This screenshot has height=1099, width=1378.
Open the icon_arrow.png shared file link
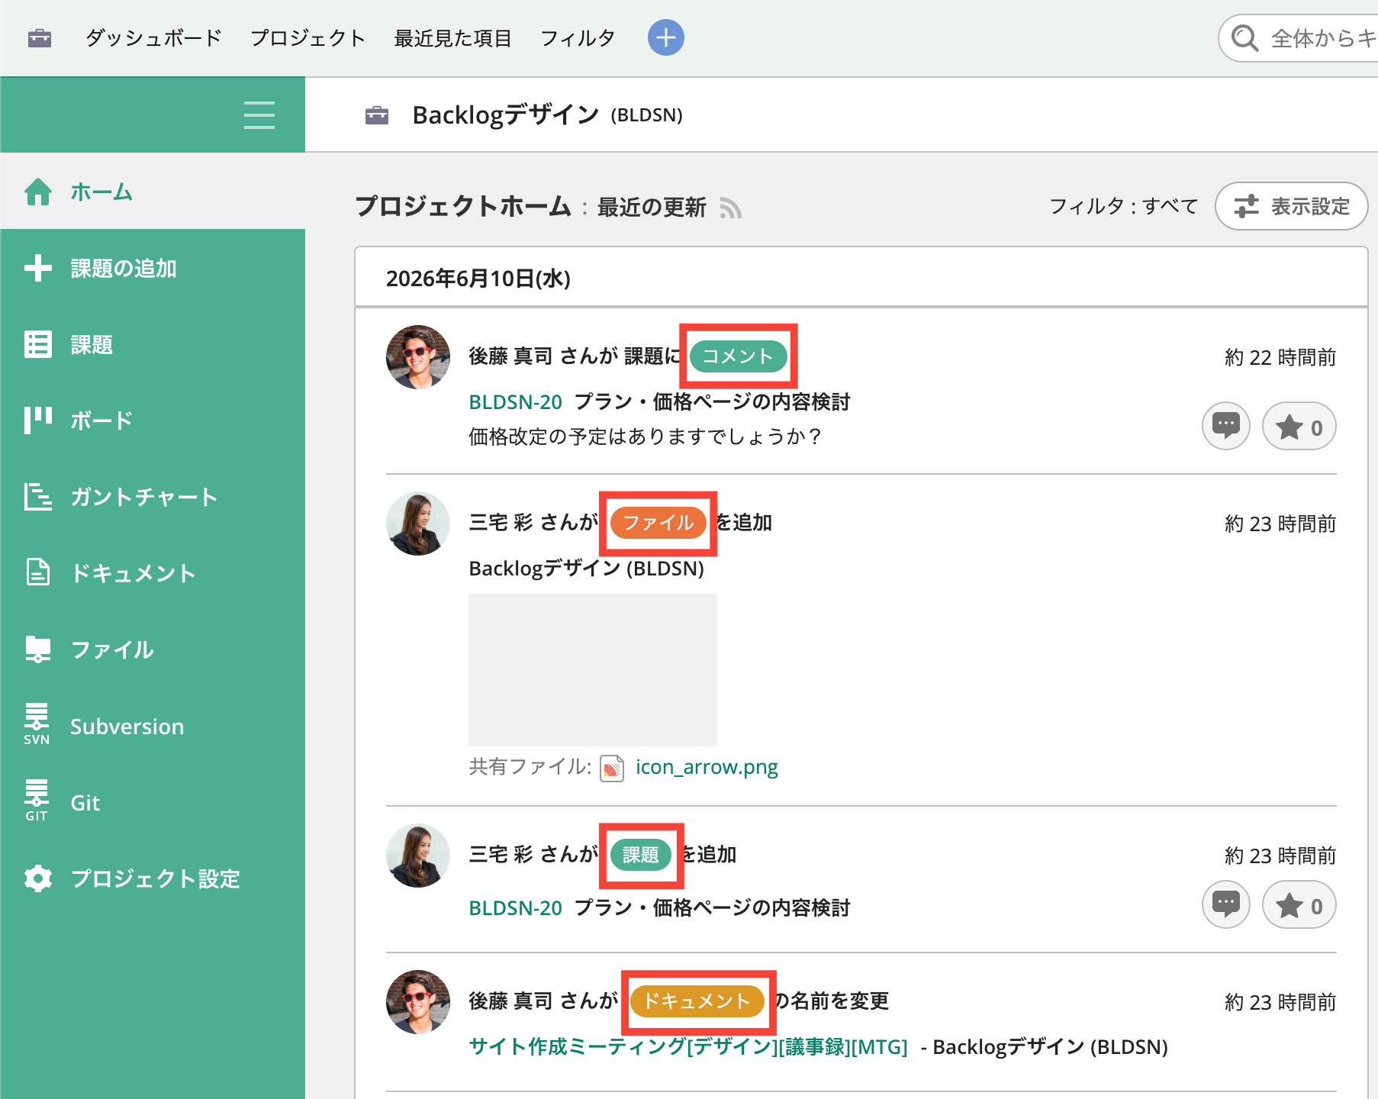(x=707, y=767)
